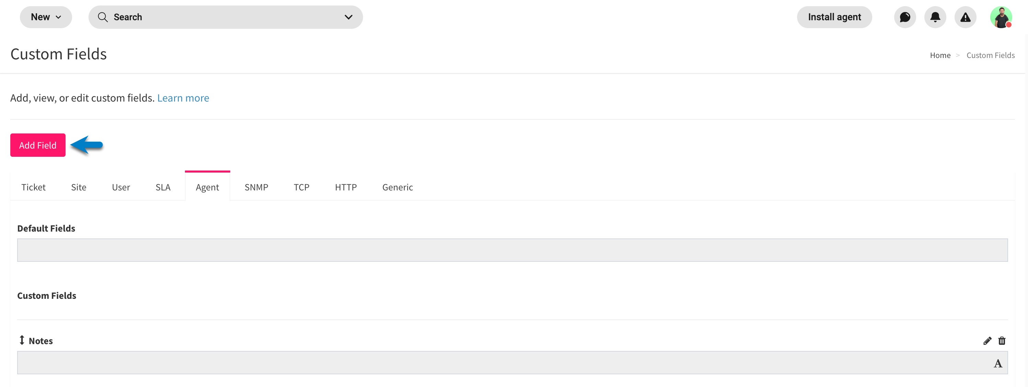
Task: Expand the search bar chevron
Action: [348, 17]
